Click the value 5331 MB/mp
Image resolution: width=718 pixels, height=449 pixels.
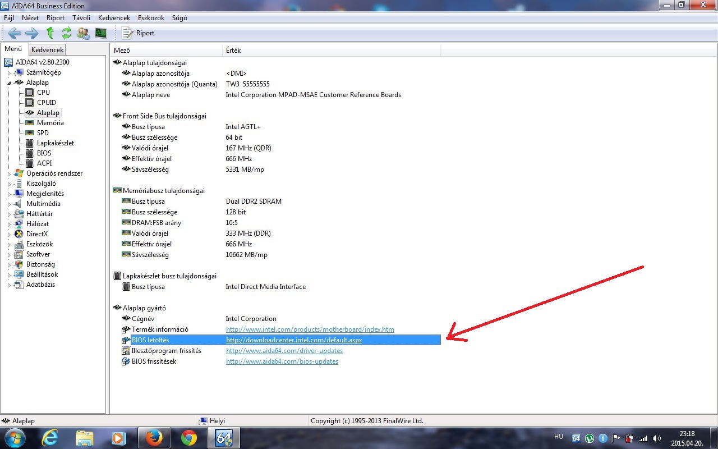tap(245, 169)
